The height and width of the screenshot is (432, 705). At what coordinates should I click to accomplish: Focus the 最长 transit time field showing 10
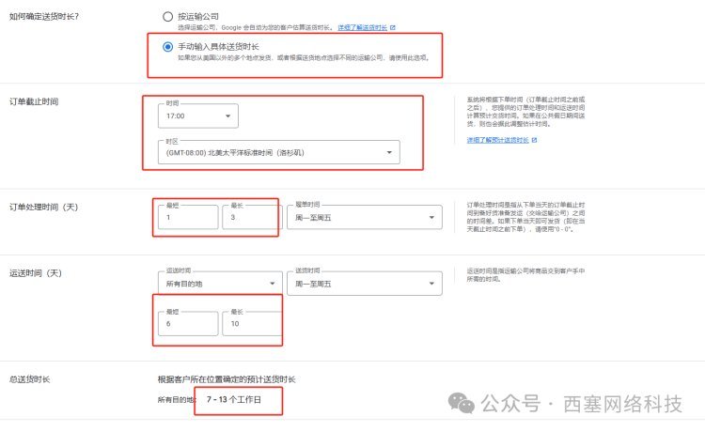pyautogui.click(x=250, y=322)
